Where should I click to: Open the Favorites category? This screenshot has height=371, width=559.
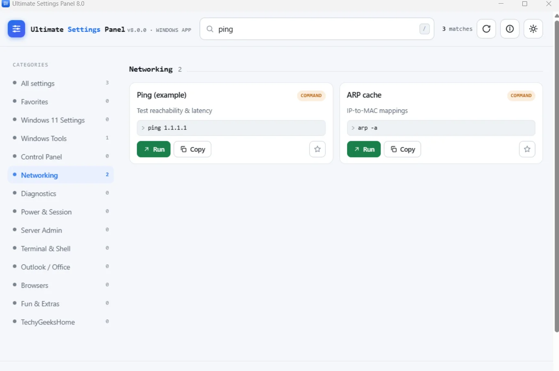[61, 102]
